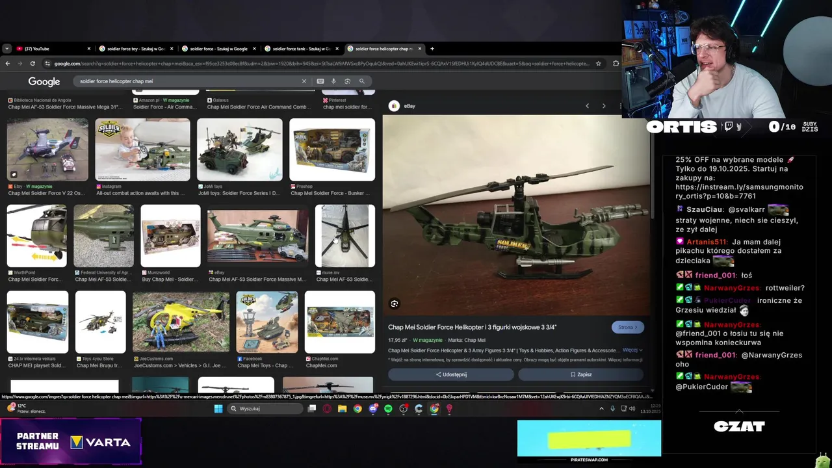The width and height of the screenshot is (832, 468).
Task: Open the Instagram child with helicopter thumbnail
Action: [142, 149]
